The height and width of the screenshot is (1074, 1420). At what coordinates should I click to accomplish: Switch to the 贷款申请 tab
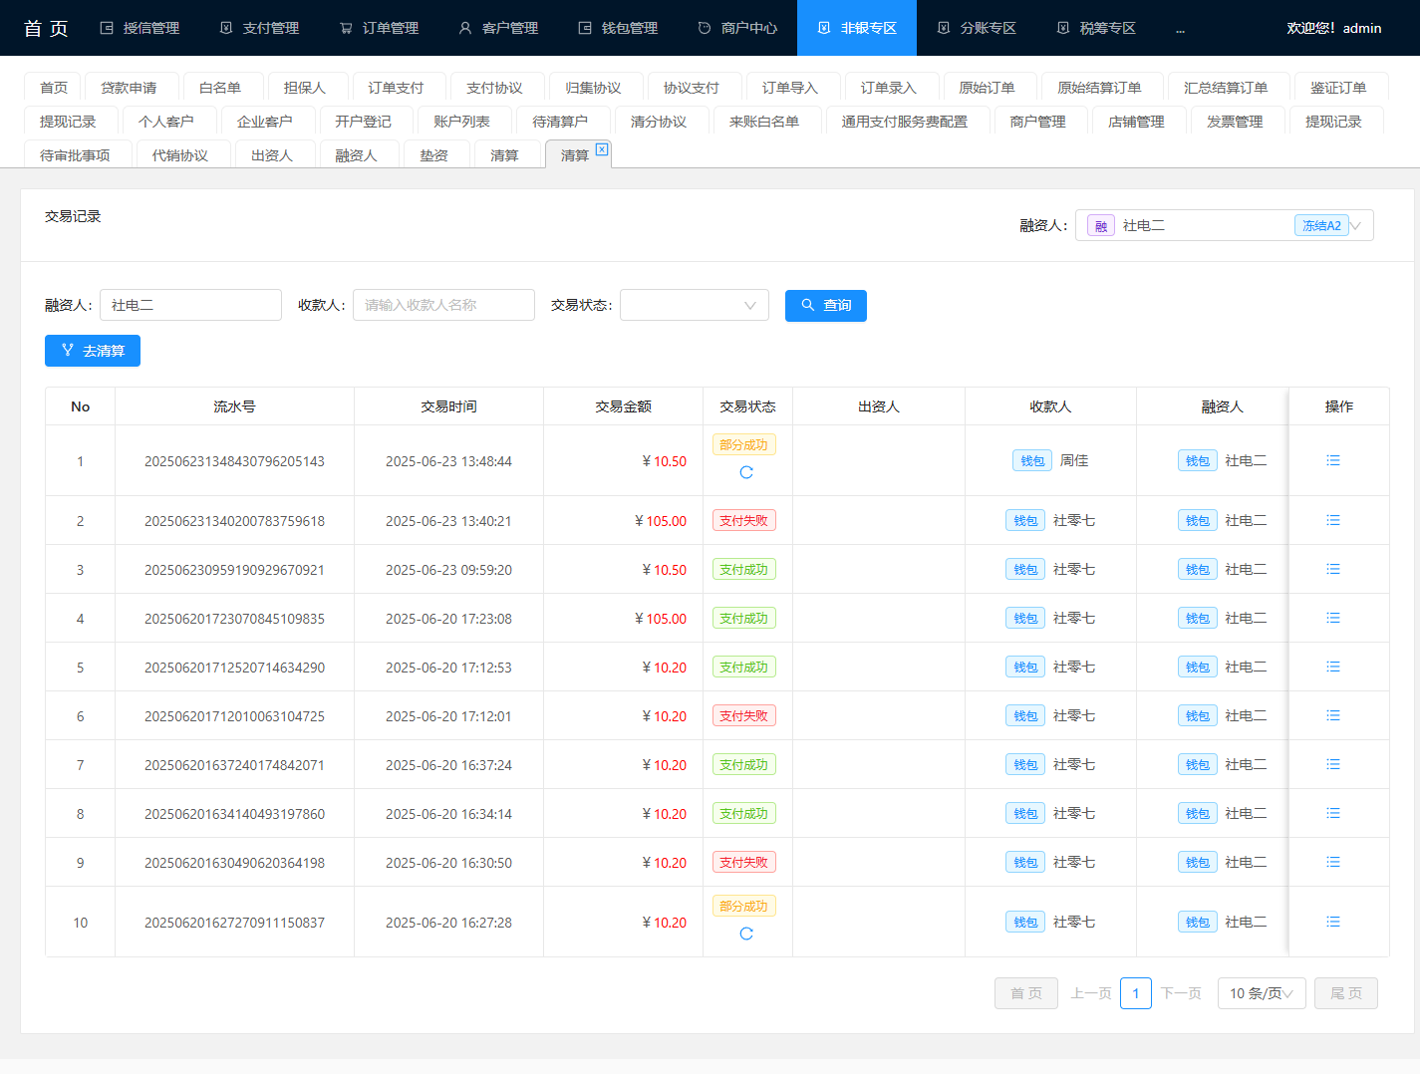point(132,88)
